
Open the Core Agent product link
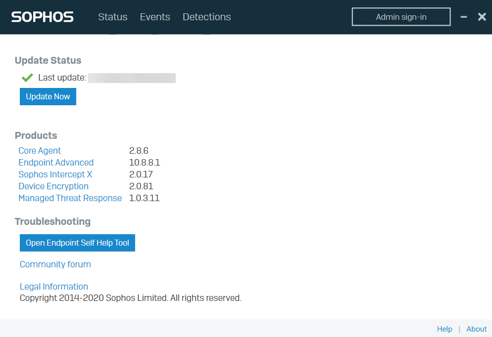40,151
